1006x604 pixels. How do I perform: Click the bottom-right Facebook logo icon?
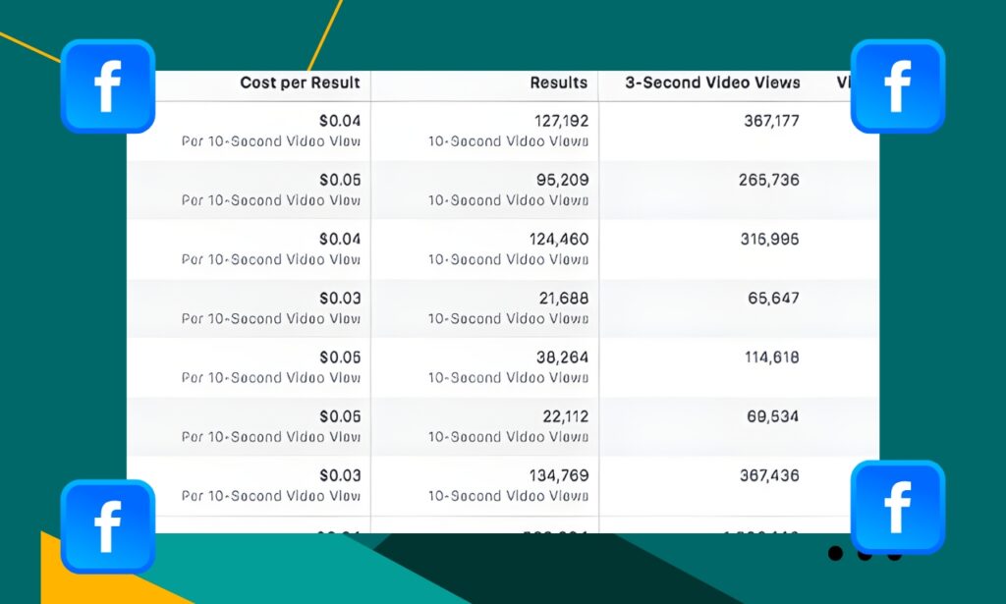point(897,507)
